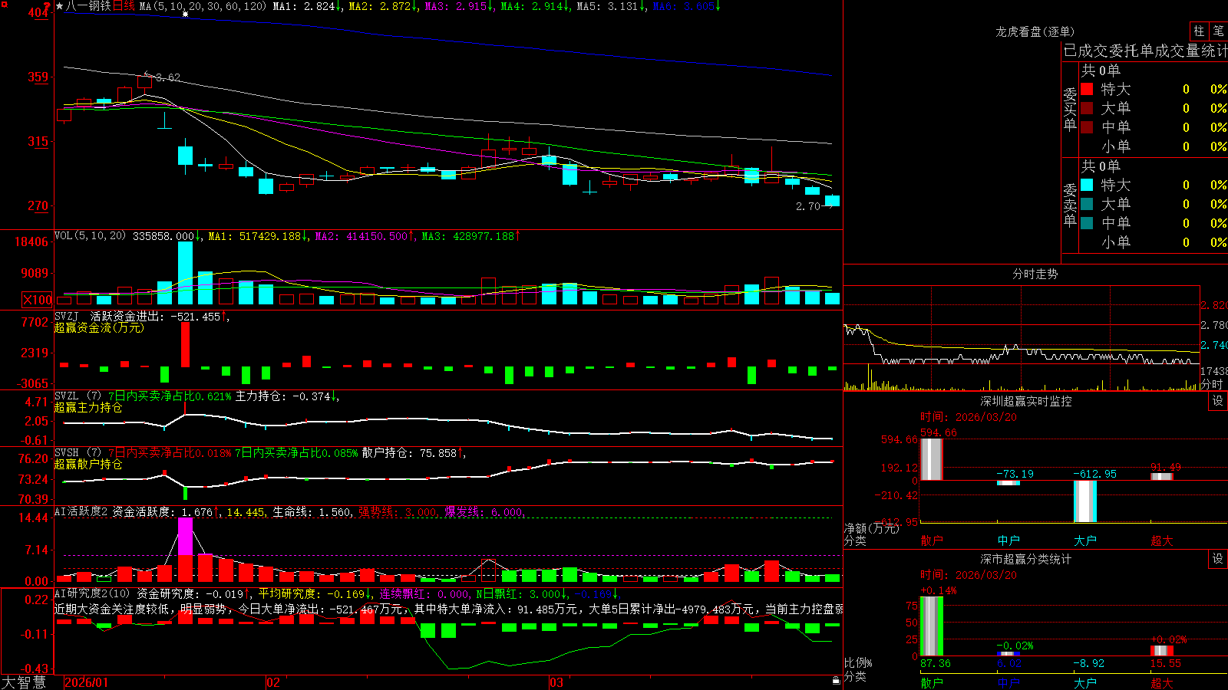Click the dark red 大单 buy-order swatch
Image resolution: width=1228 pixels, height=690 pixels.
point(1087,108)
